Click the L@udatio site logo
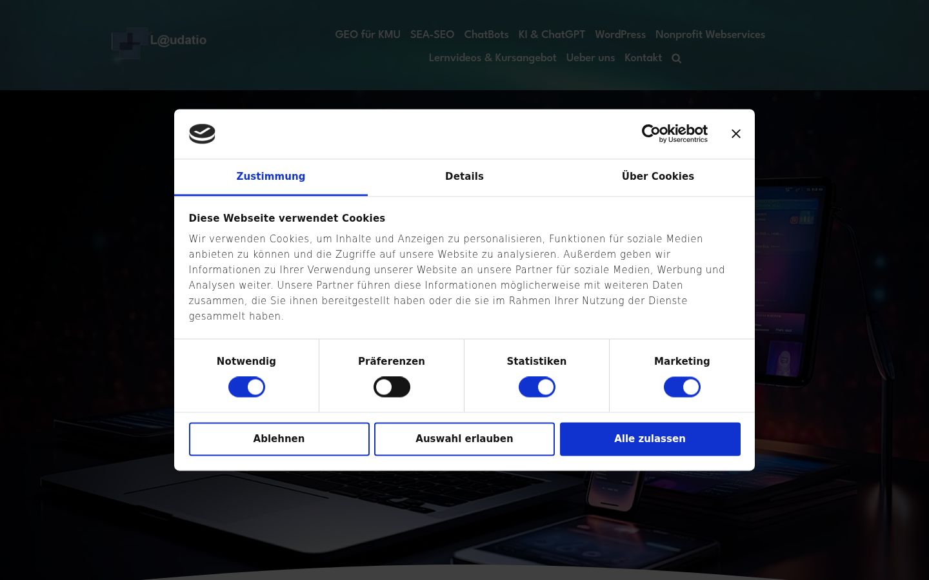 tap(159, 42)
